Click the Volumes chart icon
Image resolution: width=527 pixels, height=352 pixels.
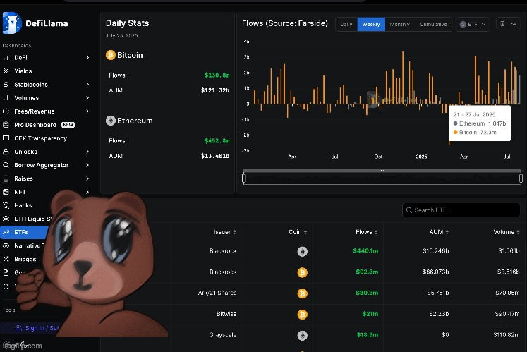pos(6,98)
